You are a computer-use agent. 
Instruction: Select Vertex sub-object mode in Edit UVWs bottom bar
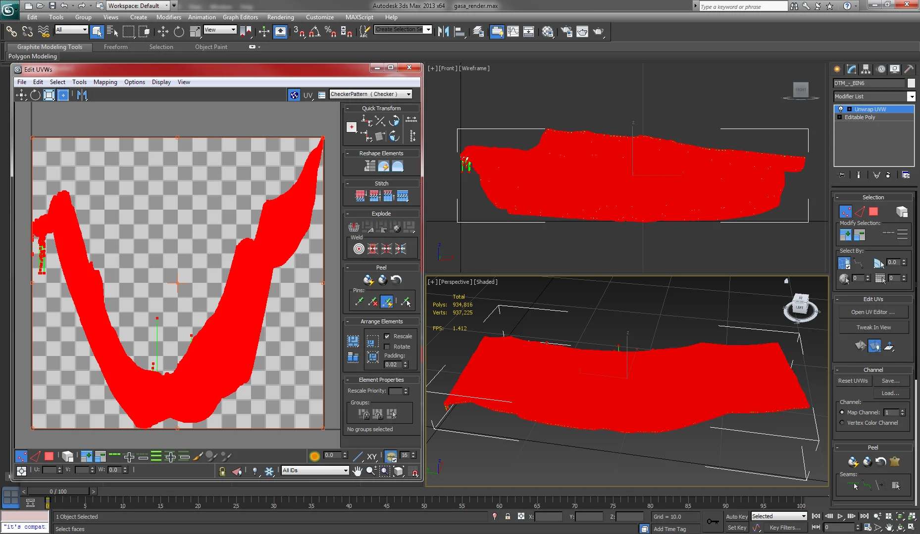[21, 456]
